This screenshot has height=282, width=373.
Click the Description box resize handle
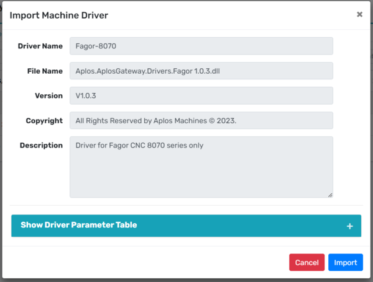point(329,195)
